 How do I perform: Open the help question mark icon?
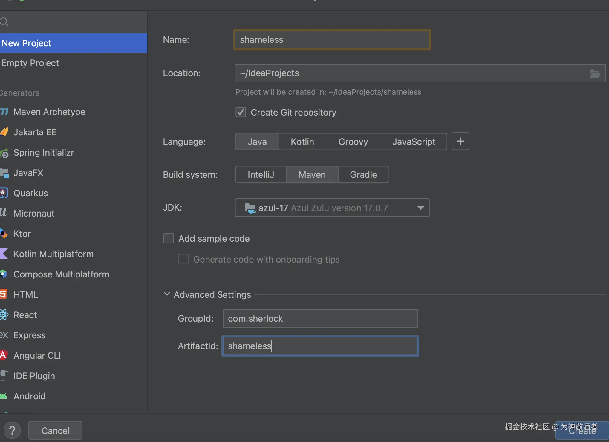click(x=12, y=430)
